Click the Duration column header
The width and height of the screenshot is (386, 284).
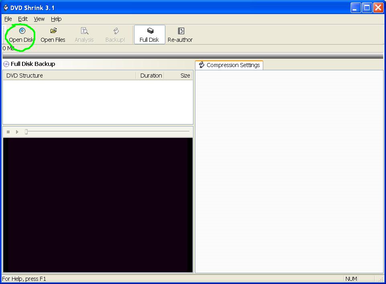coord(150,76)
